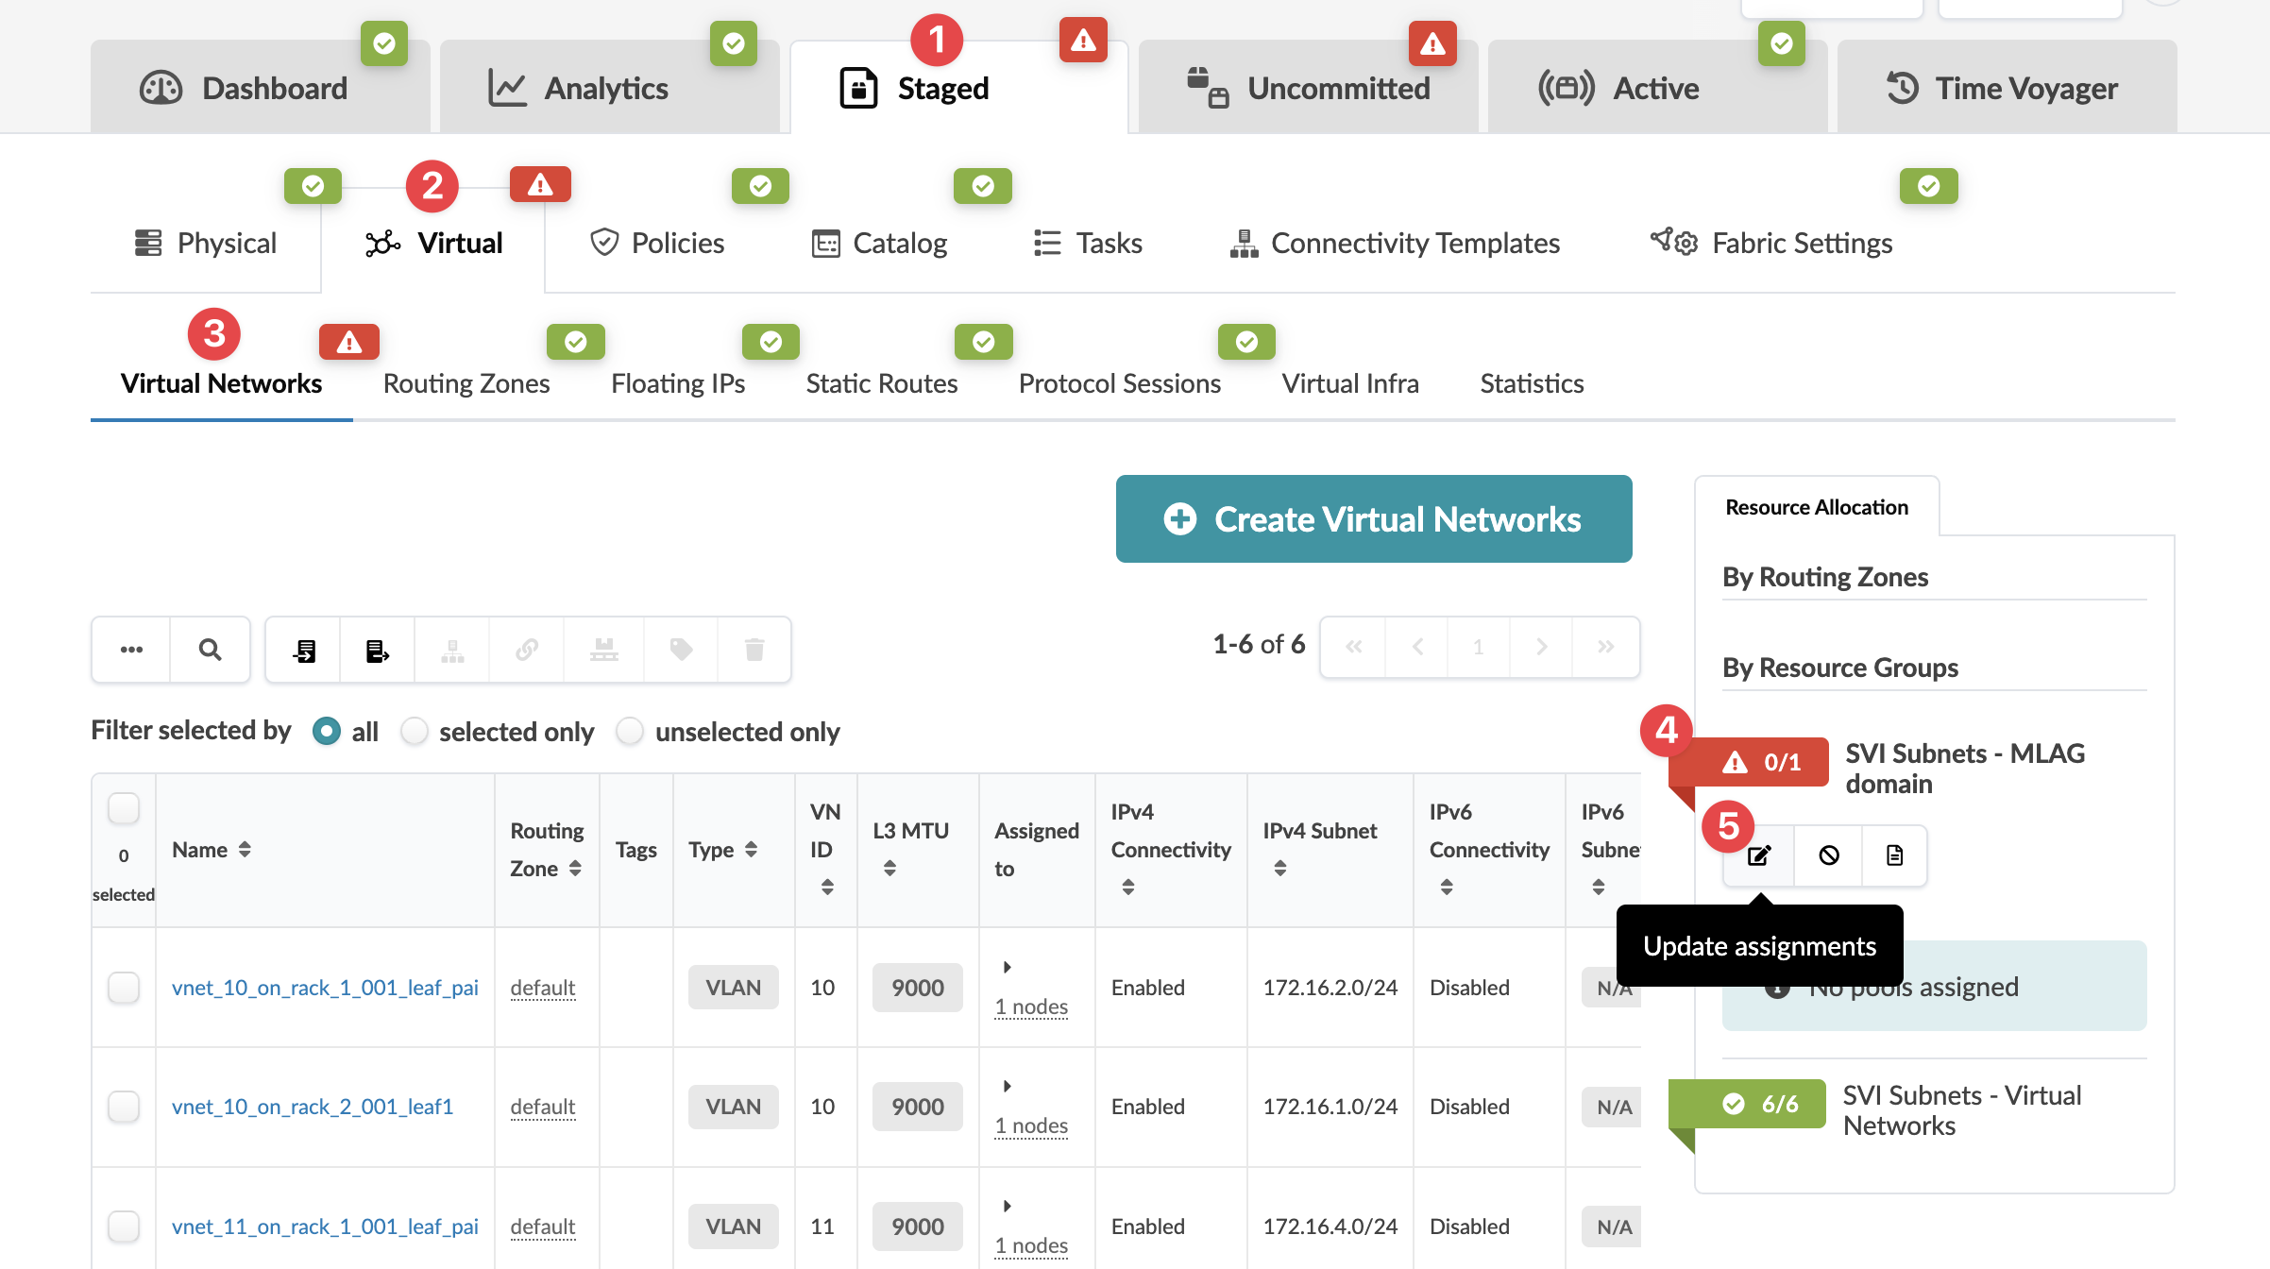The height and width of the screenshot is (1269, 2270).
Task: Switch to the Routing Zones tab
Action: [x=466, y=383]
